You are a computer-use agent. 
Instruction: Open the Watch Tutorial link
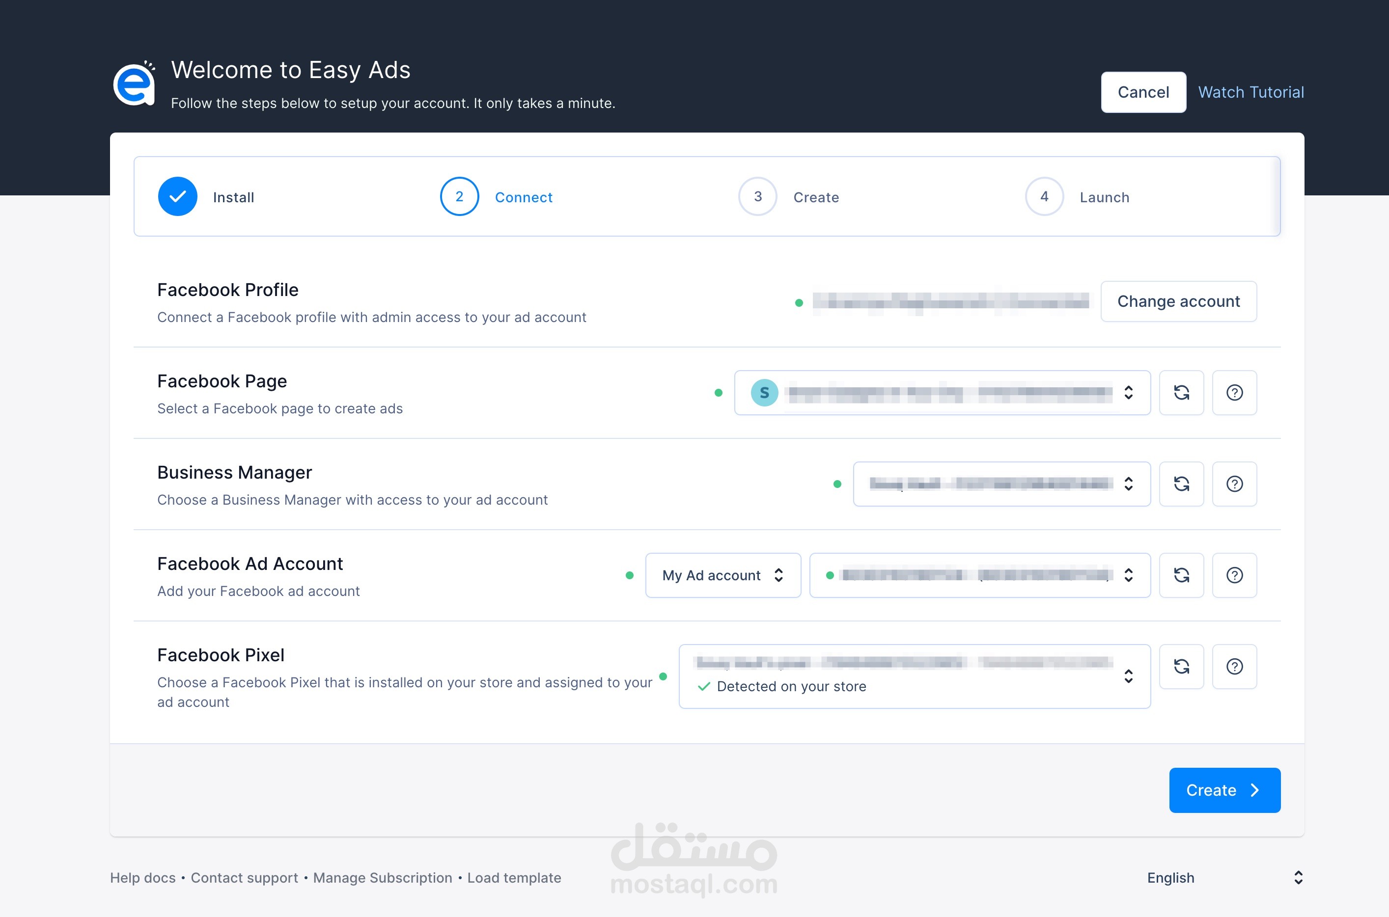tap(1251, 92)
